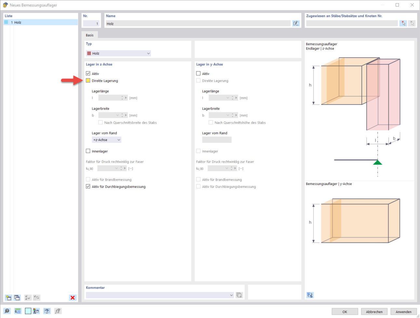The image size is (420, 318).
Task: Open the color and name display settings icon
Action: tap(36, 311)
